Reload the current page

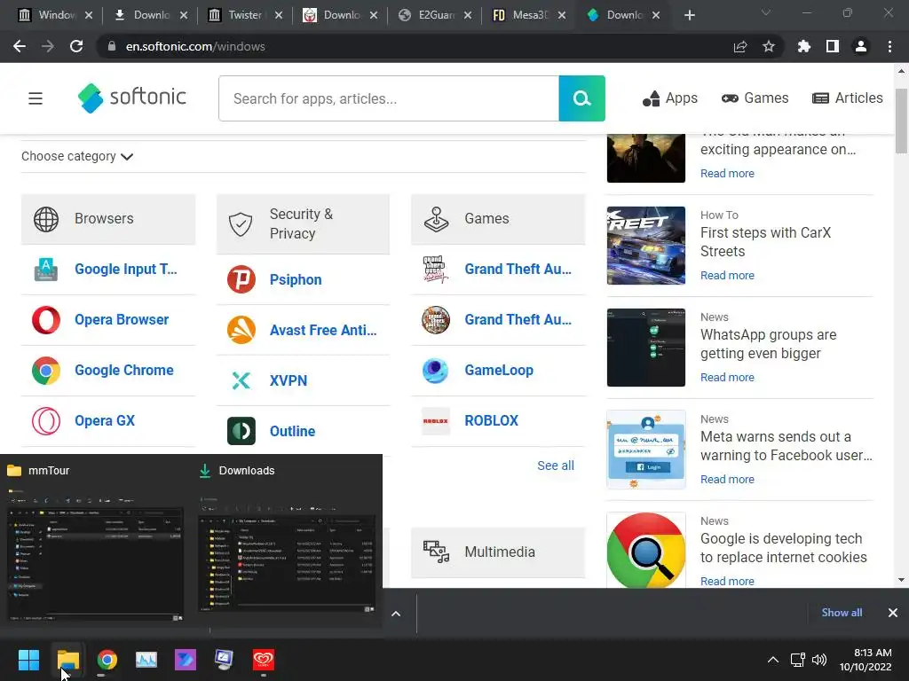[x=76, y=46]
